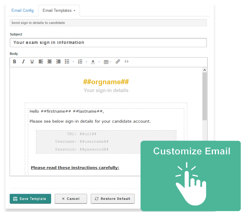
Task: Click the editor scrollbar up arrow
Action: click(x=205, y=70)
